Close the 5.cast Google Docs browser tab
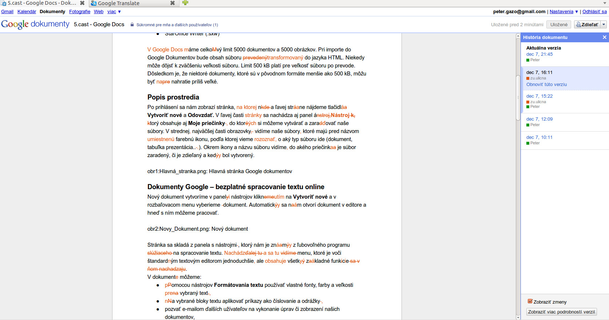The image size is (609, 320). coord(82,3)
